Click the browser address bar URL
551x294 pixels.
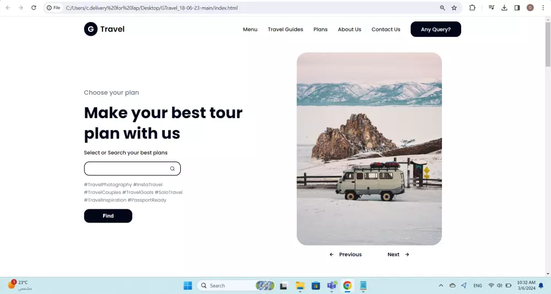[x=152, y=8]
